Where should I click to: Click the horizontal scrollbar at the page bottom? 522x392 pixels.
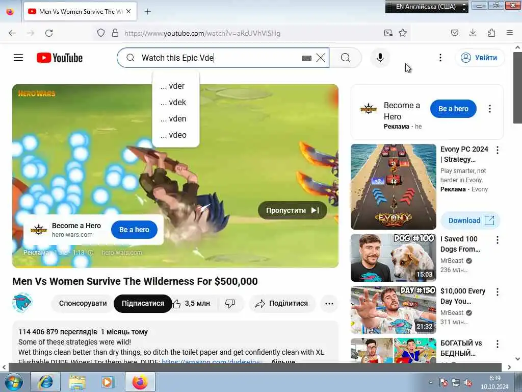[255, 367]
